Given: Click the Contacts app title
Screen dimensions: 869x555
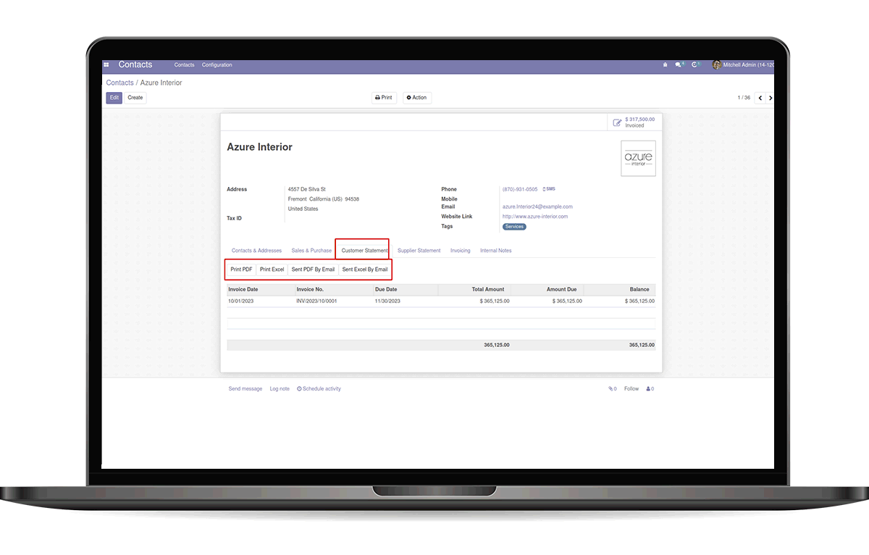Looking at the screenshot, I should pos(135,64).
